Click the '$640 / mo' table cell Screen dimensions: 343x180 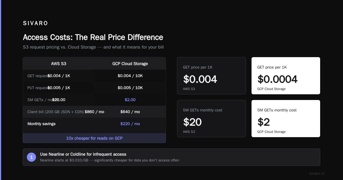click(x=130, y=112)
